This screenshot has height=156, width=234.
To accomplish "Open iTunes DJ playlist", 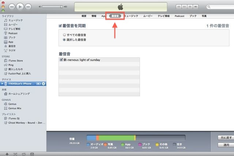I will pos(14,118).
